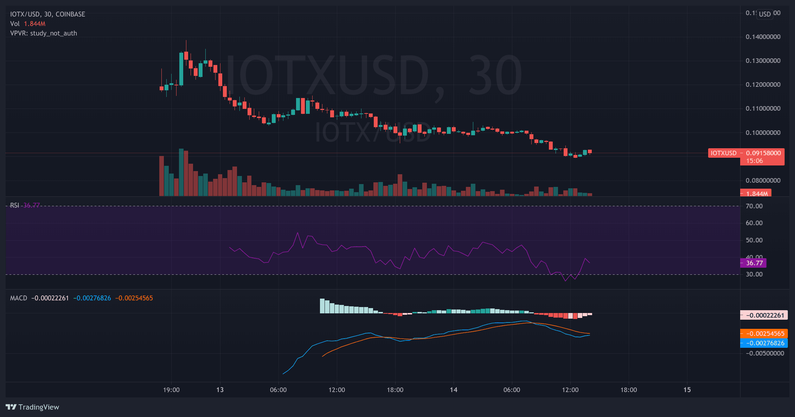This screenshot has height=417, width=795.
Task: Click the 14 date marker on time axis
Action: tap(454, 390)
